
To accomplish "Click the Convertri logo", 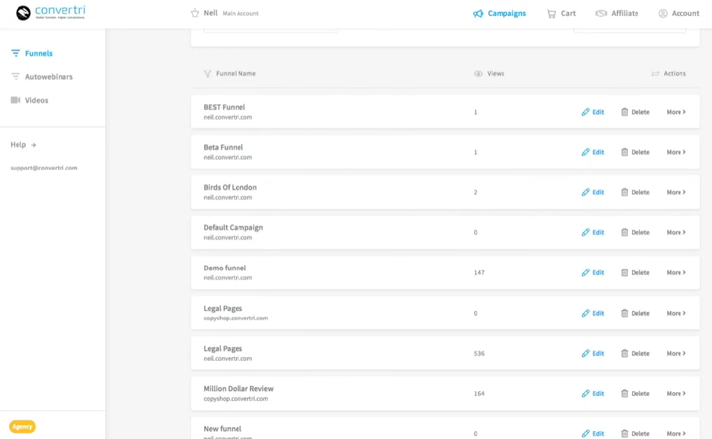I will 50,13.
